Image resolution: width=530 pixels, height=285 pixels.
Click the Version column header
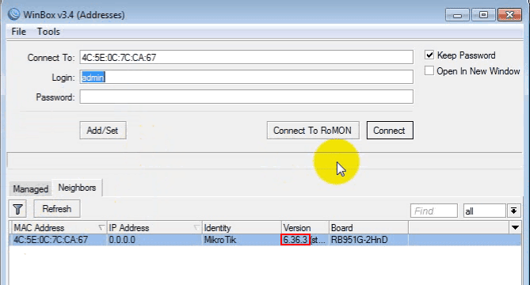[x=305, y=228]
